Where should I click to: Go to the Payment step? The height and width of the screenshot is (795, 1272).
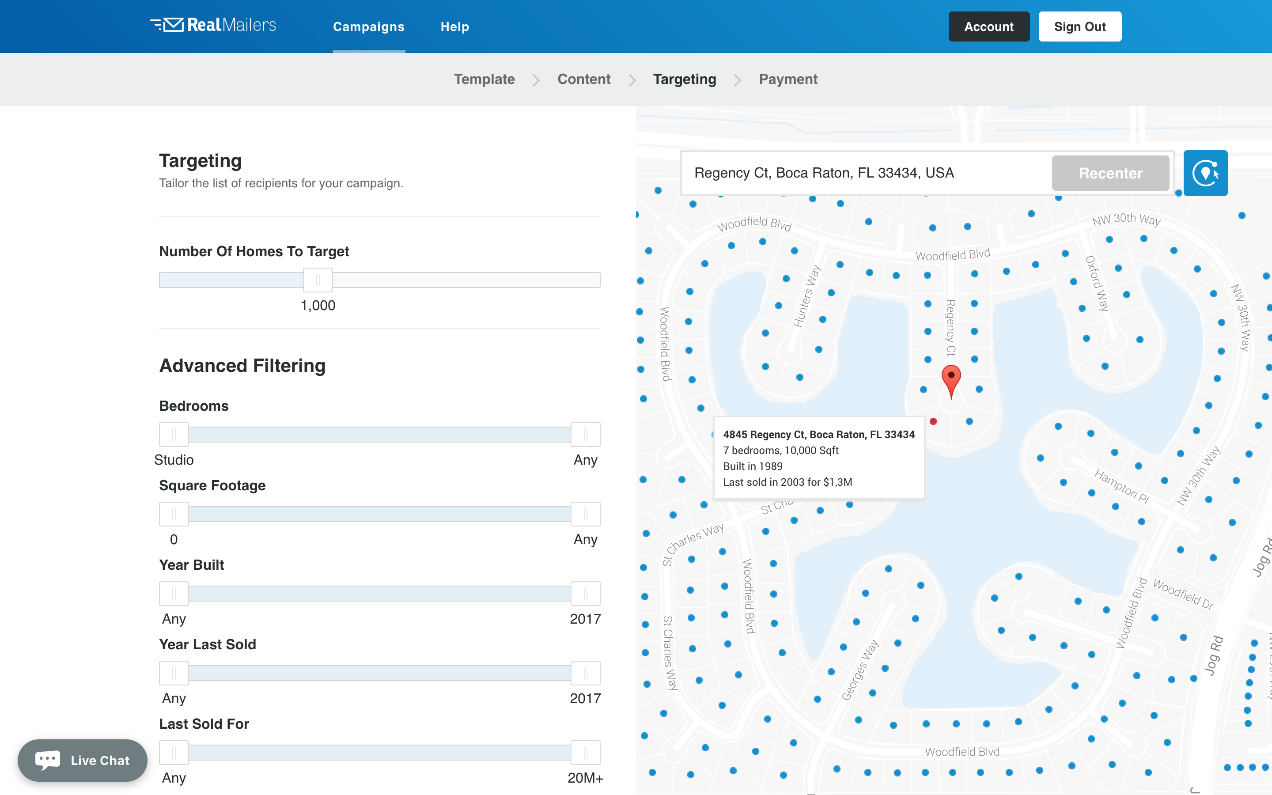pos(788,79)
